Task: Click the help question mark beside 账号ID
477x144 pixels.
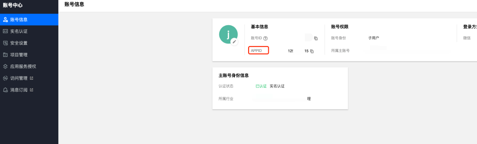Action: [266, 38]
